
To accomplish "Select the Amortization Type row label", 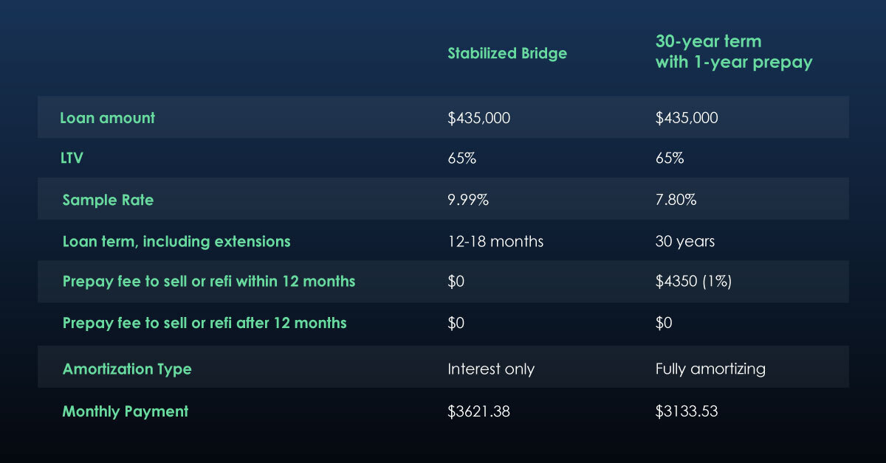I will [x=127, y=369].
